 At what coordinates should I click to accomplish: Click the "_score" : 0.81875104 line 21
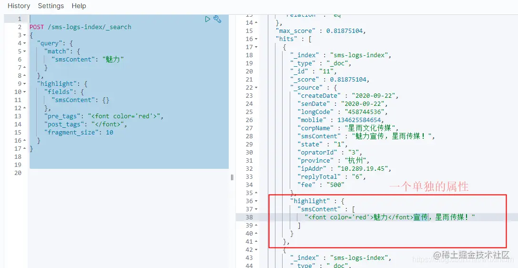click(x=330, y=80)
